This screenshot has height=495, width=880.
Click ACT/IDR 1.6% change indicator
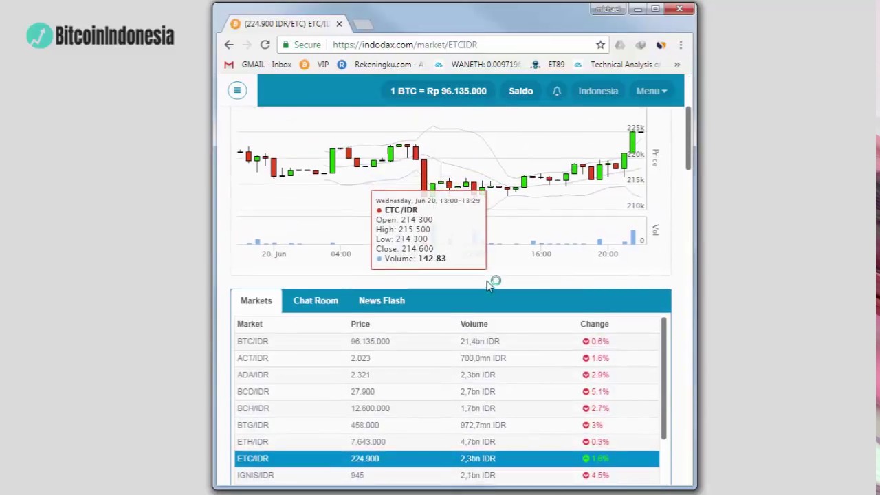595,358
